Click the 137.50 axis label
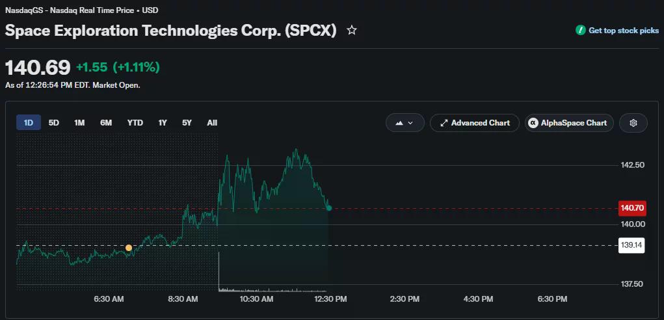The height and width of the screenshot is (320, 664). 632,284
